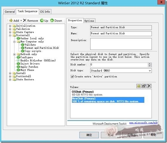This screenshot has height=143, width=167.
Task: Move step Up with green arrow
Action: pyautogui.click(x=44, y=21)
